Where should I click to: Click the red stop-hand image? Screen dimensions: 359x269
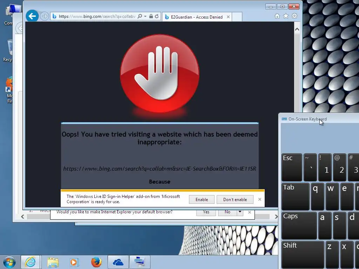[160, 73]
